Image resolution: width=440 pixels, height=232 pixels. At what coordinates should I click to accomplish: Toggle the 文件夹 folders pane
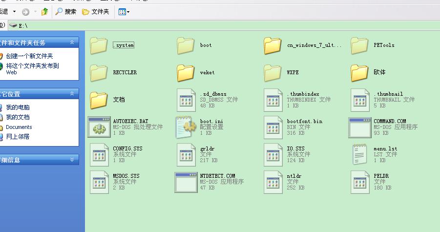[x=95, y=12]
